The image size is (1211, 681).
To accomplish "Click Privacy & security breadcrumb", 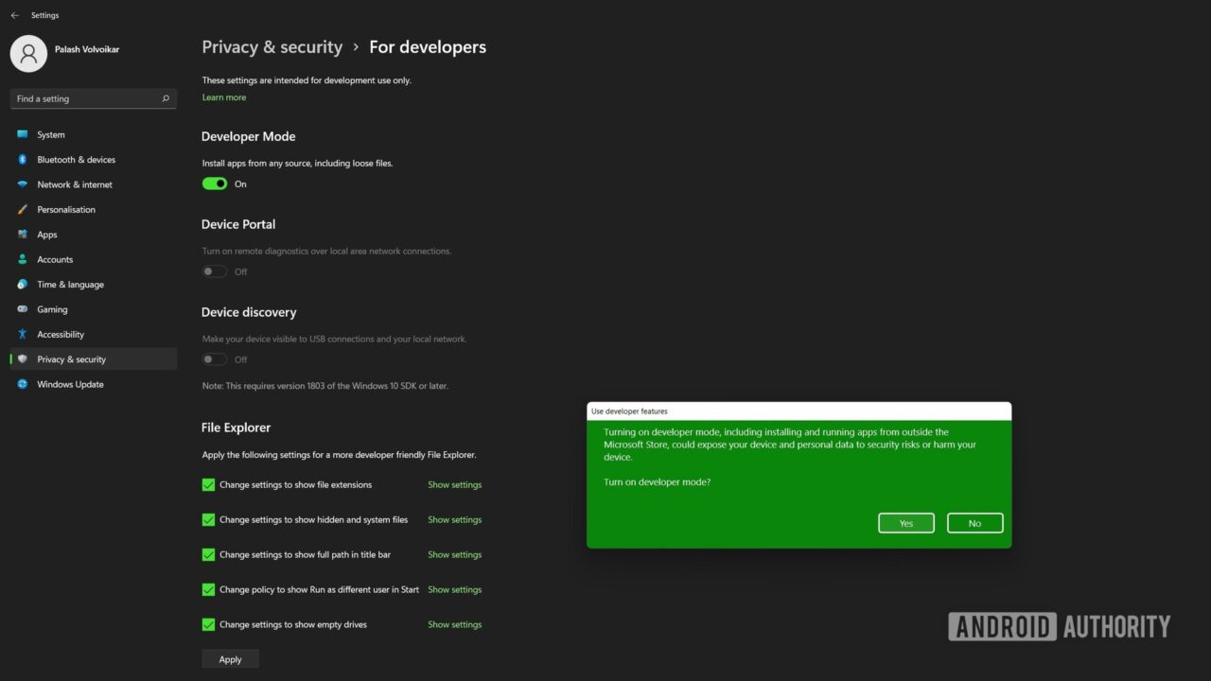I will pyautogui.click(x=272, y=47).
